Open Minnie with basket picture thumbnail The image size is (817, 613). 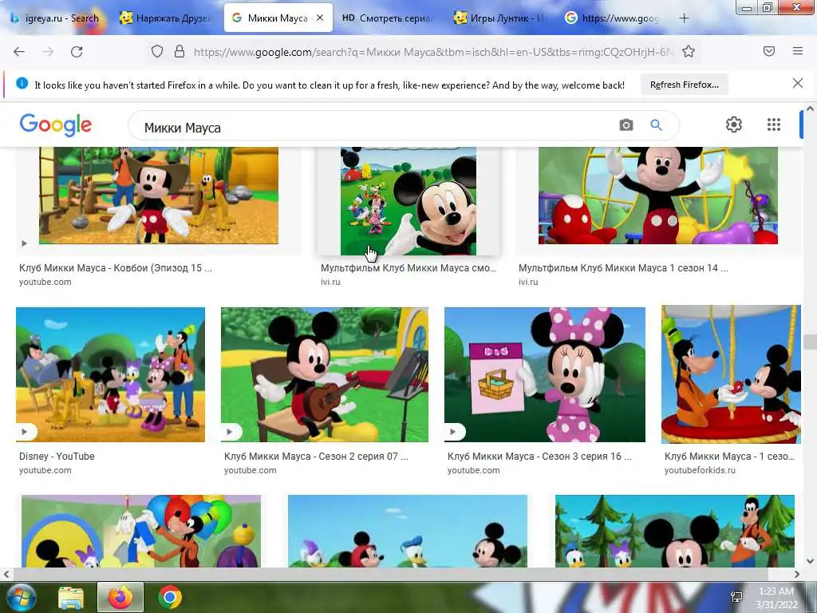pos(544,375)
